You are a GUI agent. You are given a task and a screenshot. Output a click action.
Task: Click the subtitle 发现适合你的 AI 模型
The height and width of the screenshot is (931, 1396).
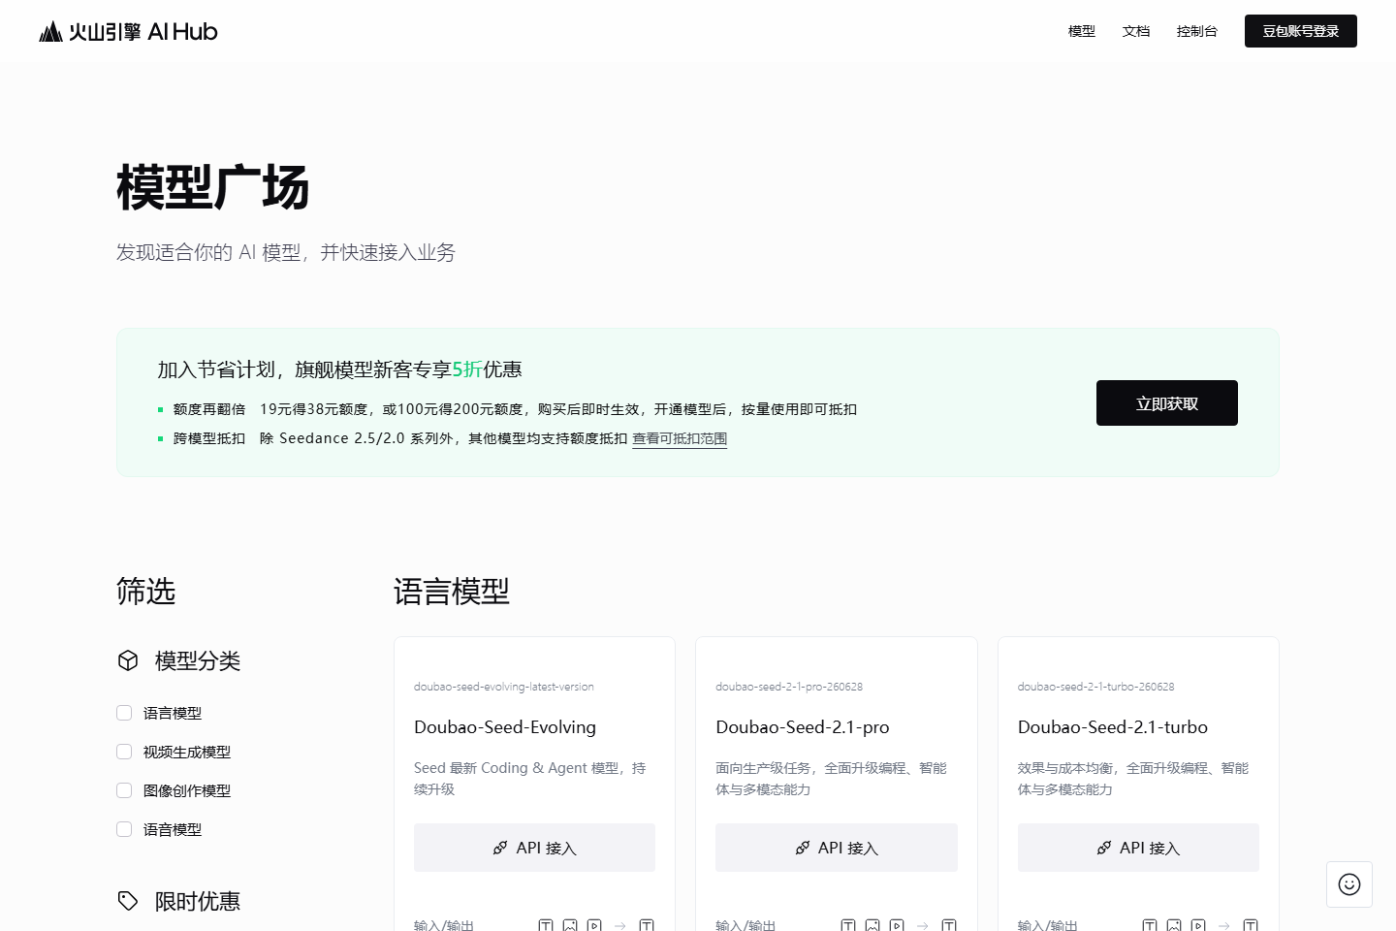(x=286, y=252)
